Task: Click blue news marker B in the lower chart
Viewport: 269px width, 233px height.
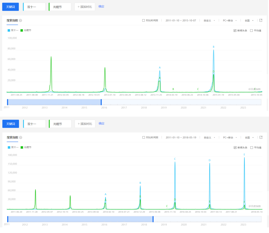Action: coord(140,183)
